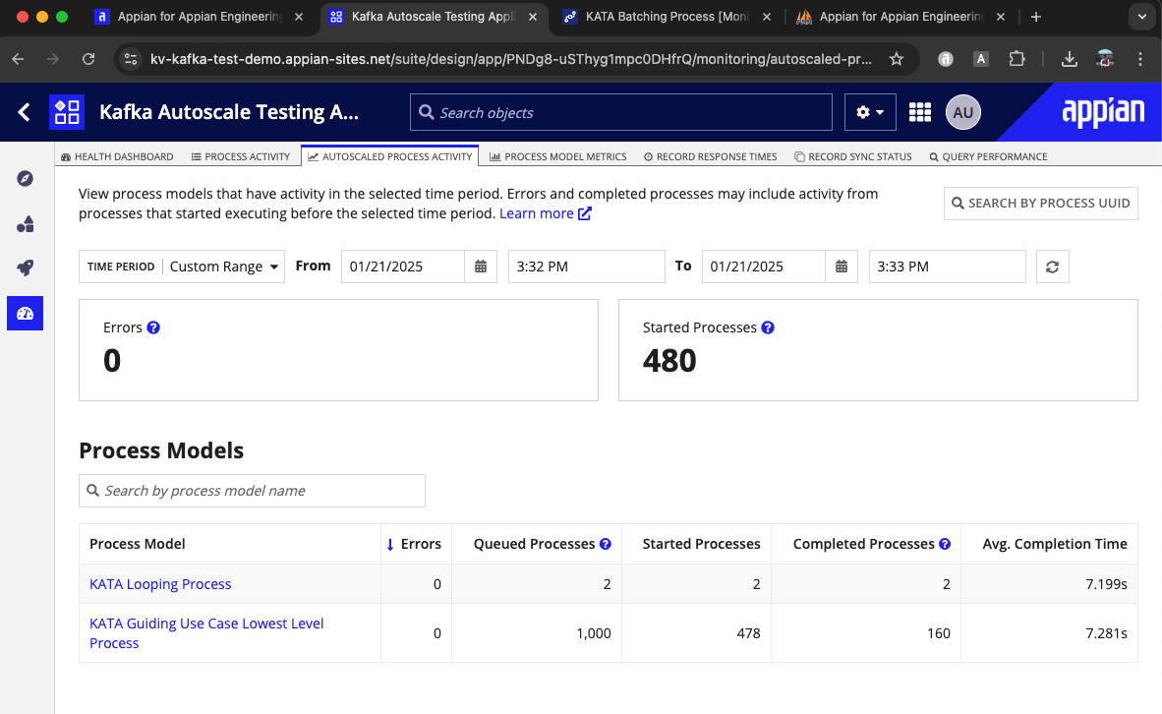
Task: Open the settings gear dropdown
Action: tap(870, 112)
